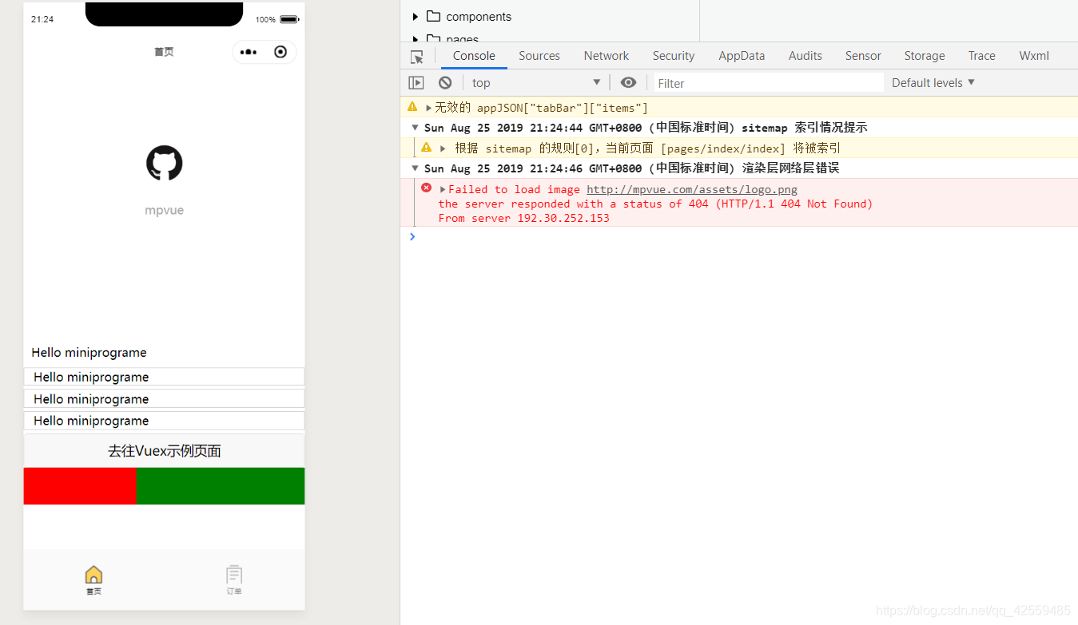Screen dimensions: 1078x625
Task: Switch to the Console tab
Action: tap(474, 56)
